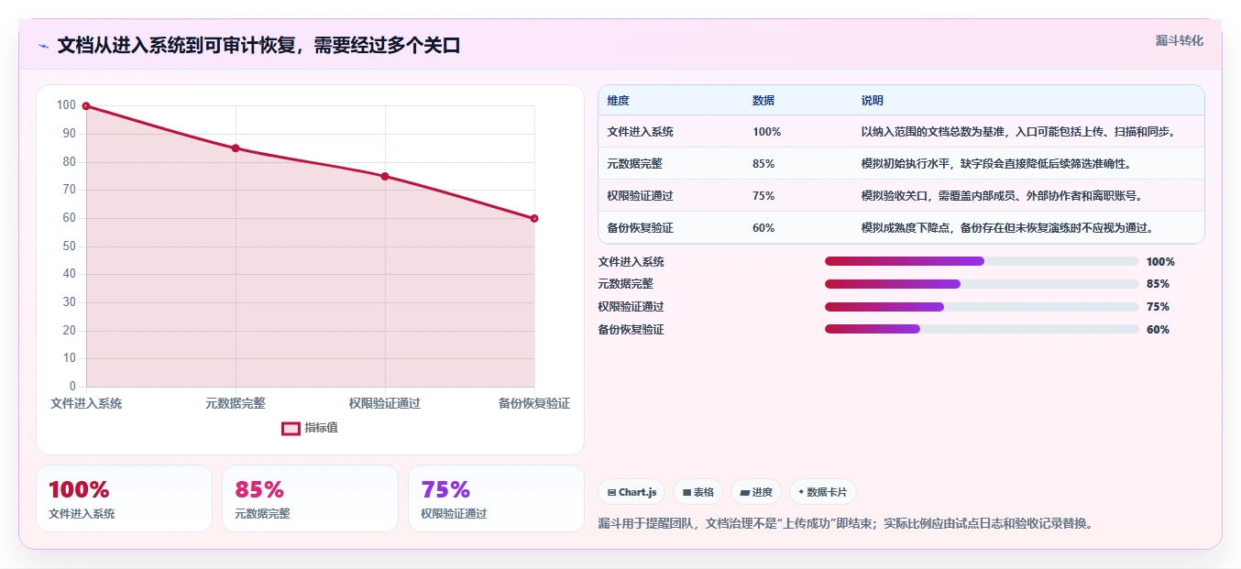Click the 进度 tag chip
The width and height of the screenshot is (1241, 569).
[756, 492]
